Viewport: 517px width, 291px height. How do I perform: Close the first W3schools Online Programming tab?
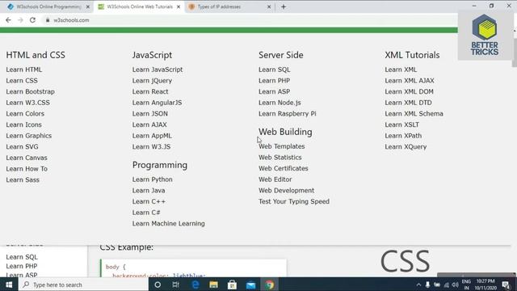[x=88, y=6]
